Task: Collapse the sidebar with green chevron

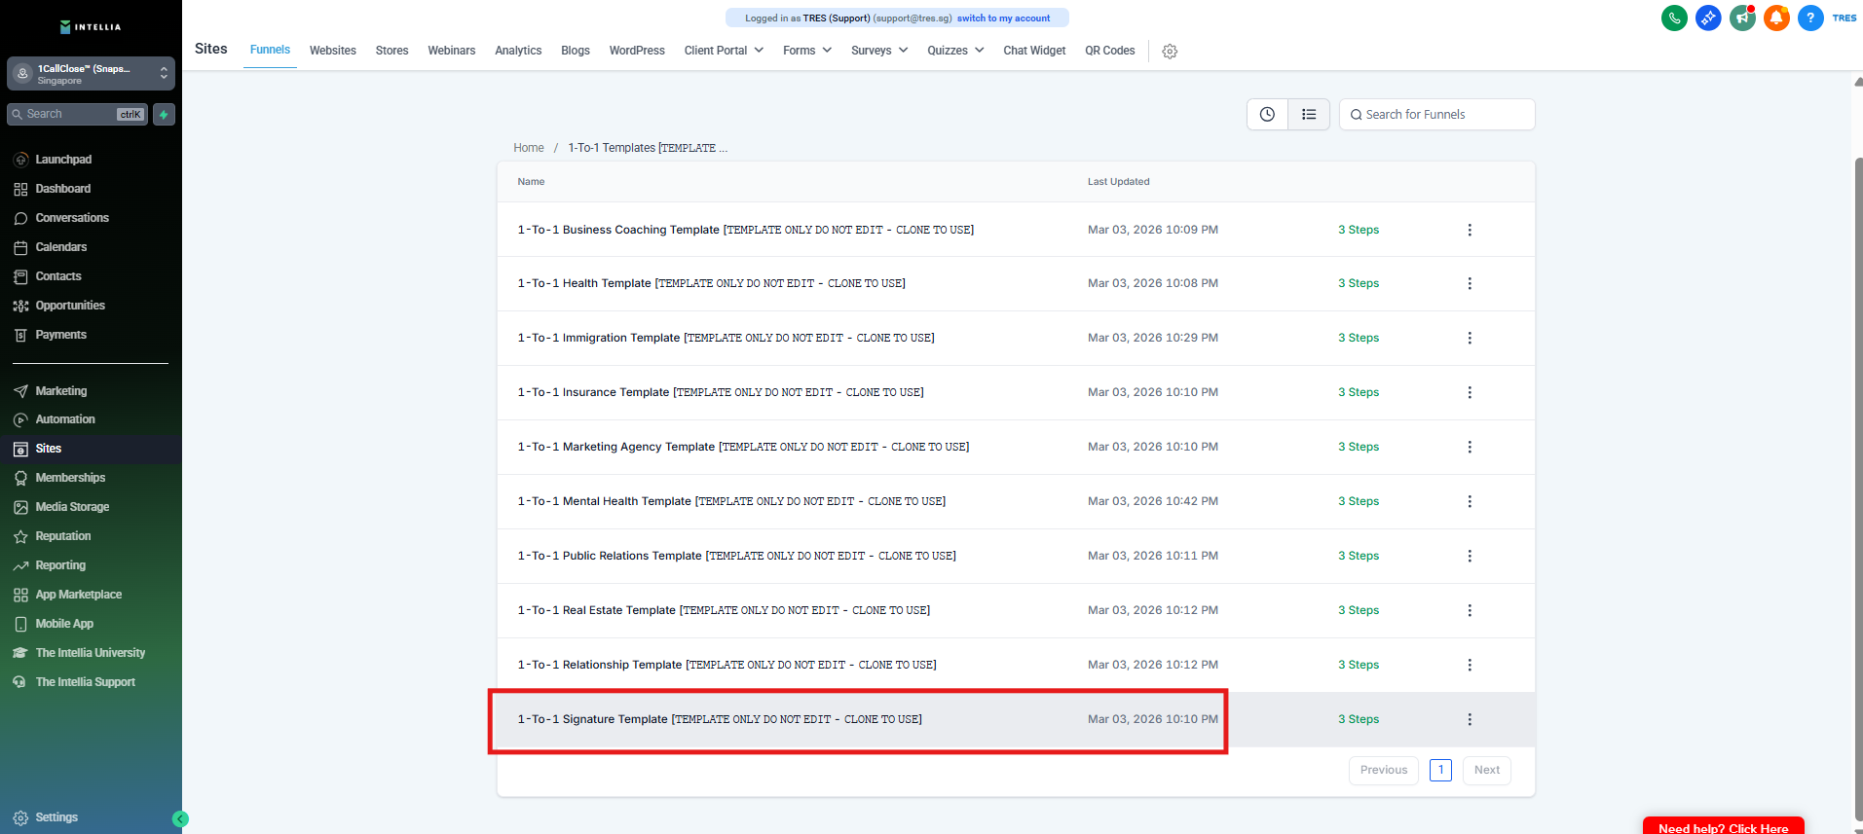Action: tap(180, 819)
